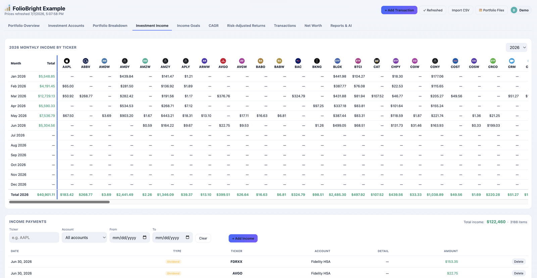Click the BLOX ETF logo icon

[x=338, y=61]
